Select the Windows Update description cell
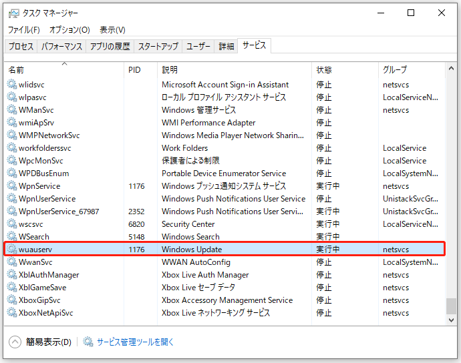The height and width of the screenshot is (363, 461). click(192, 250)
